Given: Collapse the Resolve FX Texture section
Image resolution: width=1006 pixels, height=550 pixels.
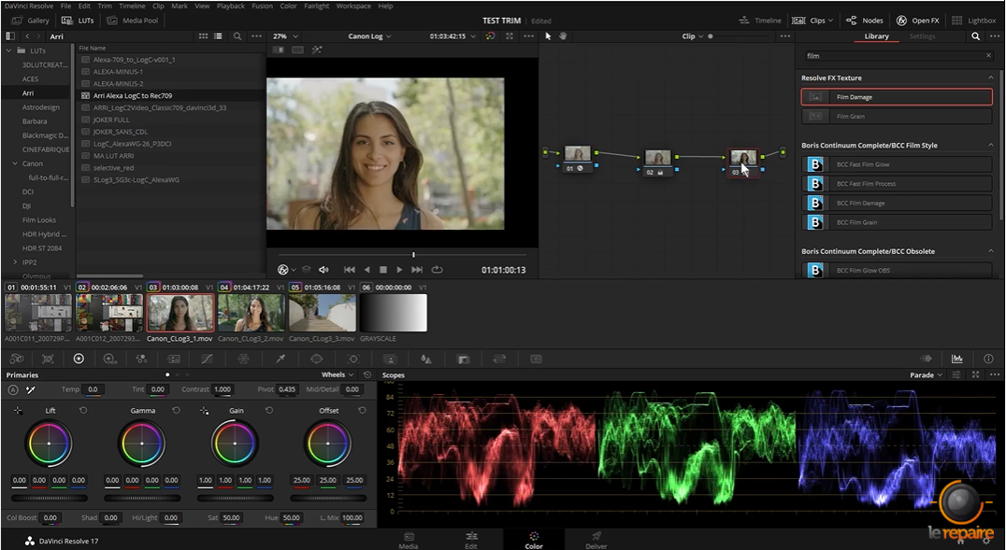Looking at the screenshot, I should point(990,78).
